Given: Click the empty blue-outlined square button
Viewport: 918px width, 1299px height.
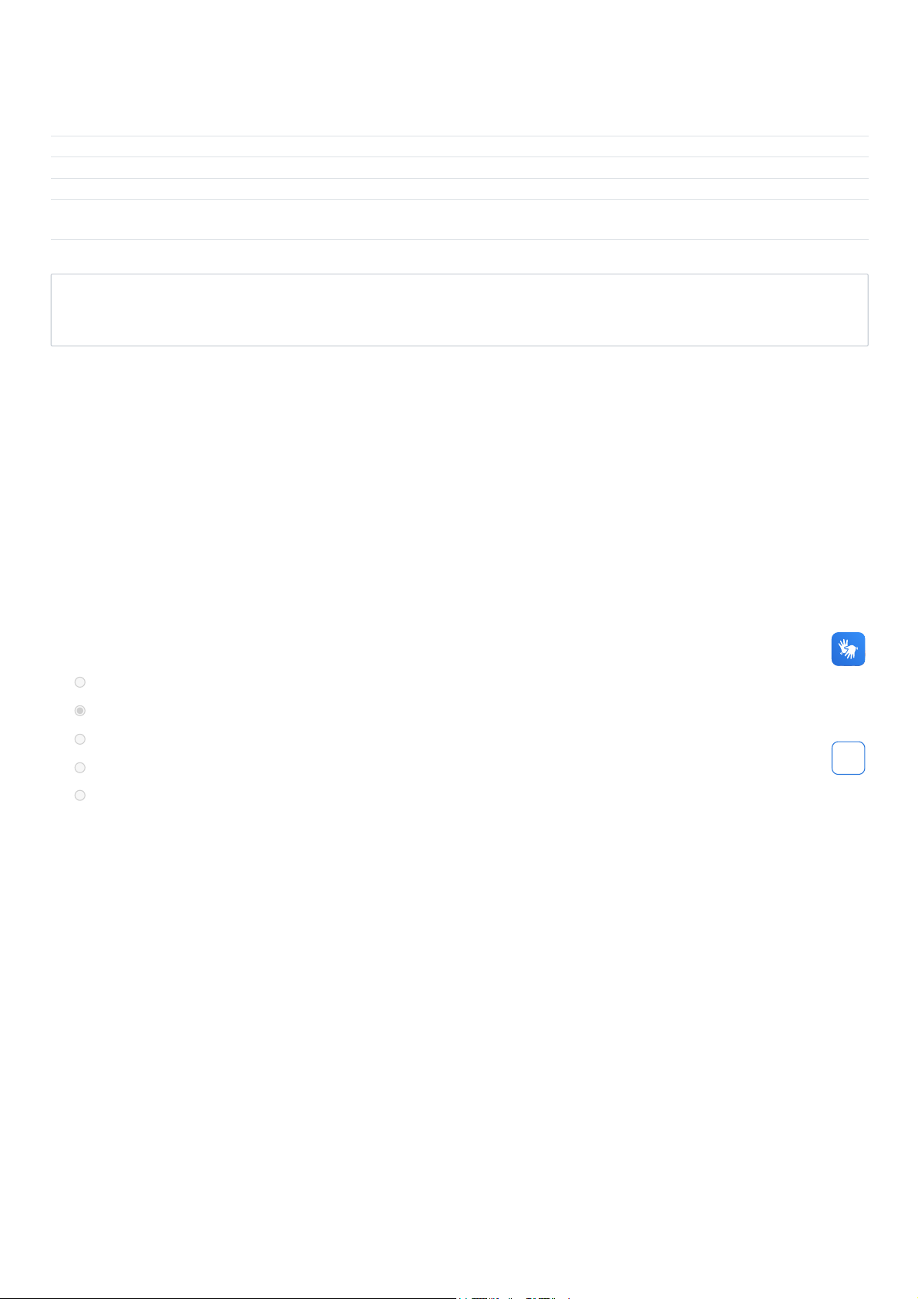Looking at the screenshot, I should click(x=848, y=758).
